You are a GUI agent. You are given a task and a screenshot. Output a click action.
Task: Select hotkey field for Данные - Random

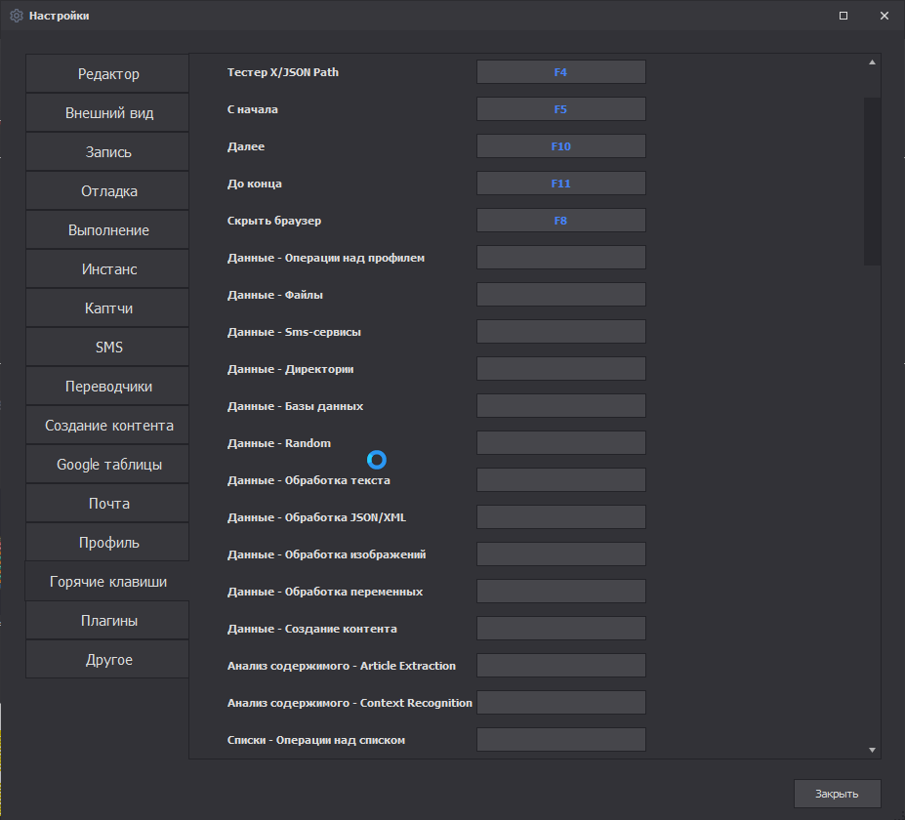tap(561, 443)
